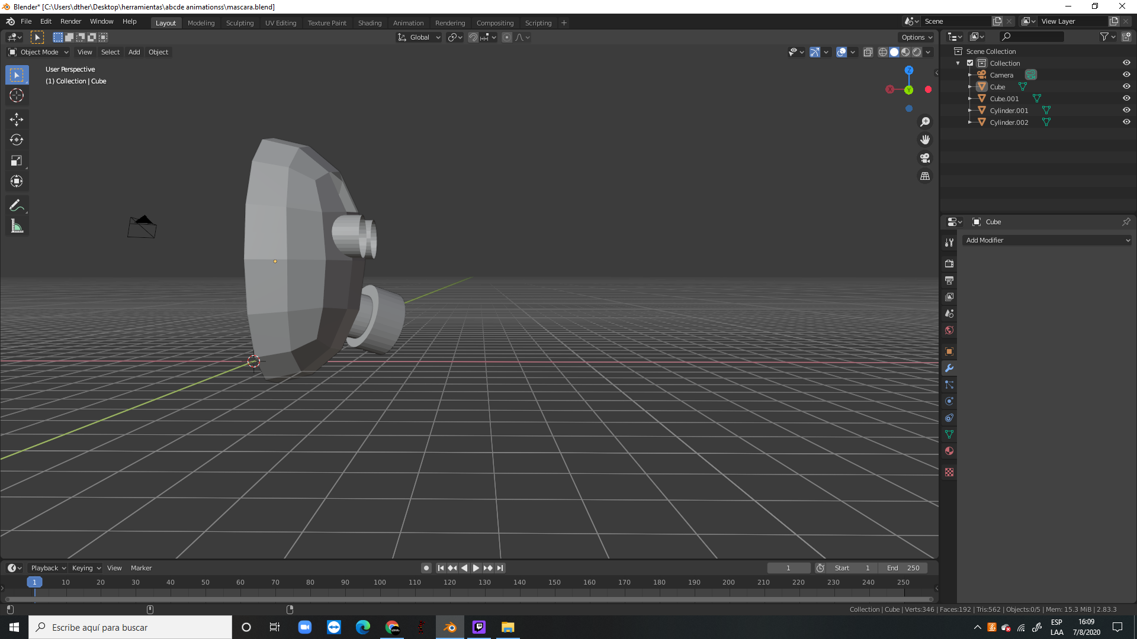The image size is (1137, 639).
Task: Hide the Camera in the outliner
Action: [x=1126, y=75]
